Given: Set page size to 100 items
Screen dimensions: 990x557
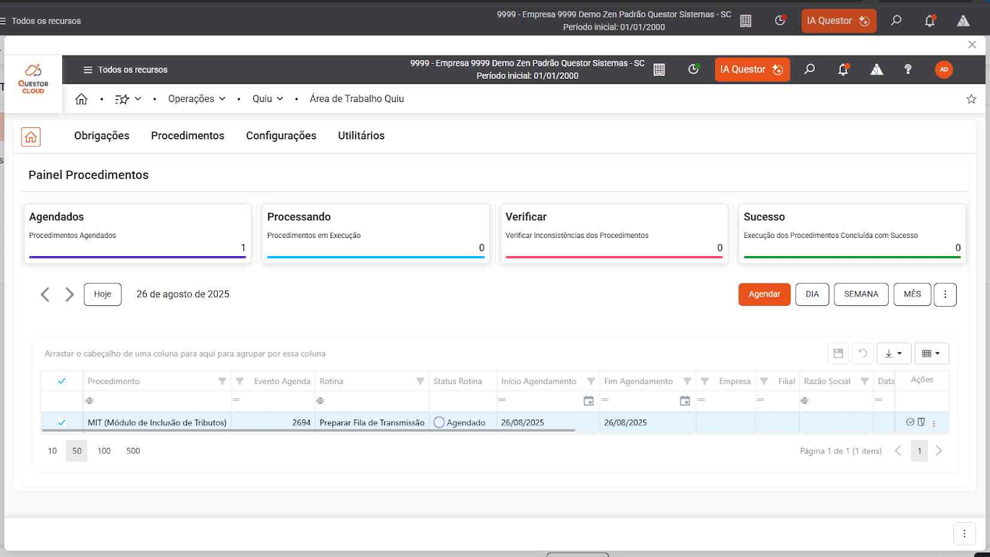Looking at the screenshot, I should click(103, 451).
